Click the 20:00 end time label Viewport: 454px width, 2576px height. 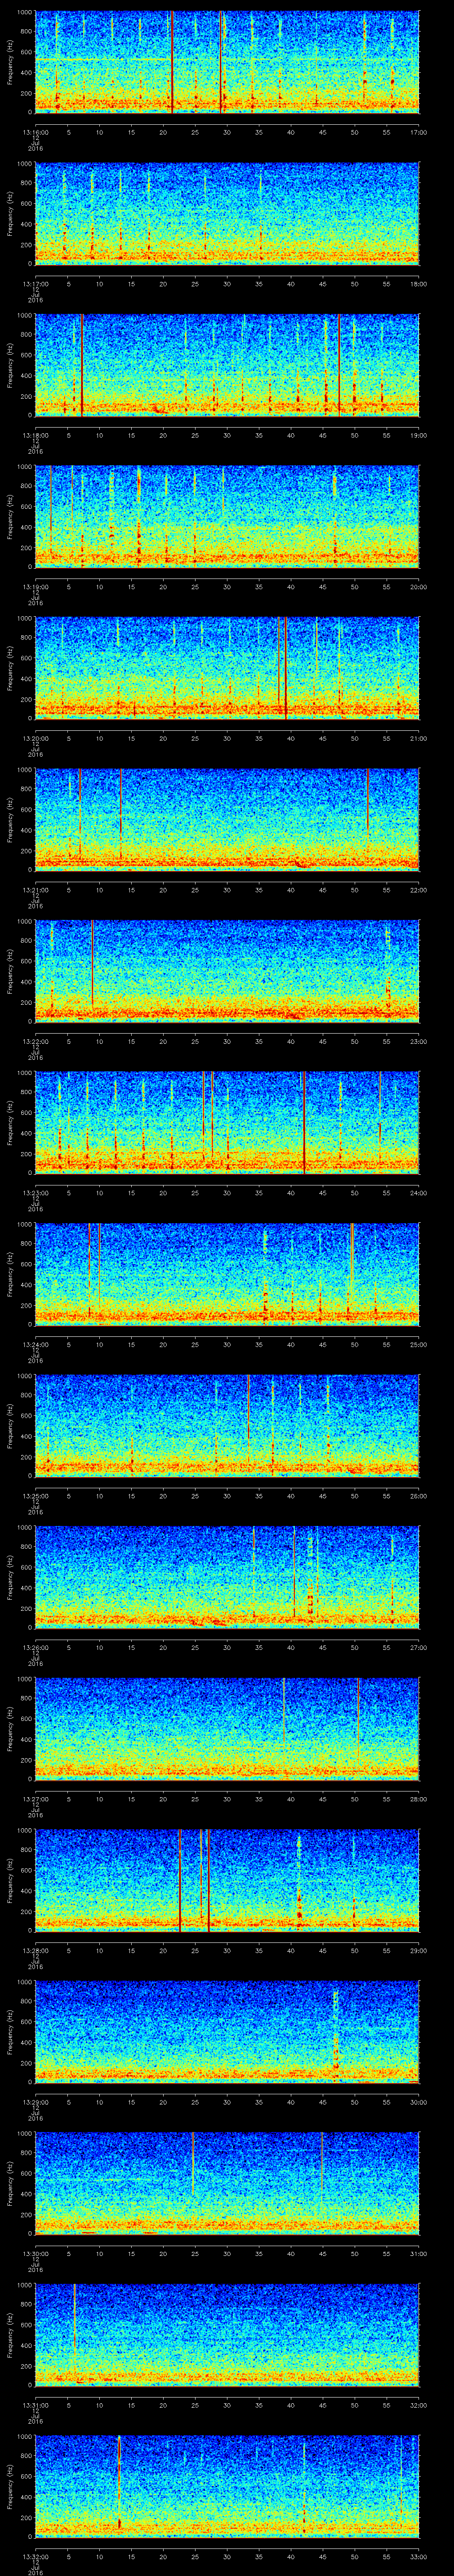click(419, 587)
